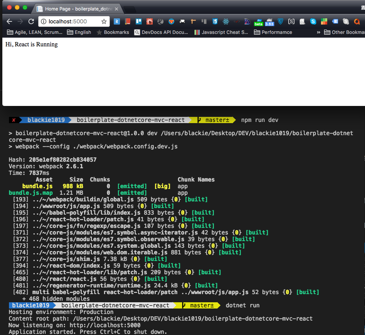The width and height of the screenshot is (365, 335).
Task: Close the Home Page tab
Action: point(116,9)
